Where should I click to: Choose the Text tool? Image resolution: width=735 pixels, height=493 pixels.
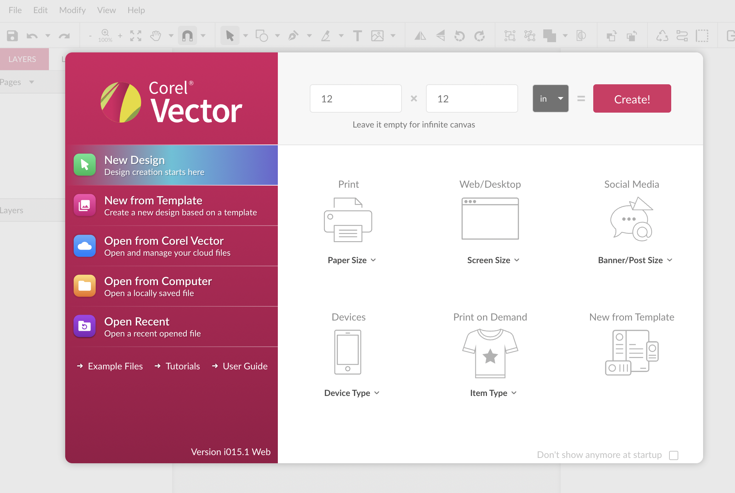coord(357,36)
